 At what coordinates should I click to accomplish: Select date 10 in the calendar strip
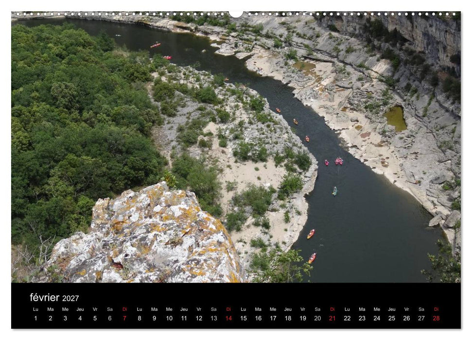click(169, 318)
